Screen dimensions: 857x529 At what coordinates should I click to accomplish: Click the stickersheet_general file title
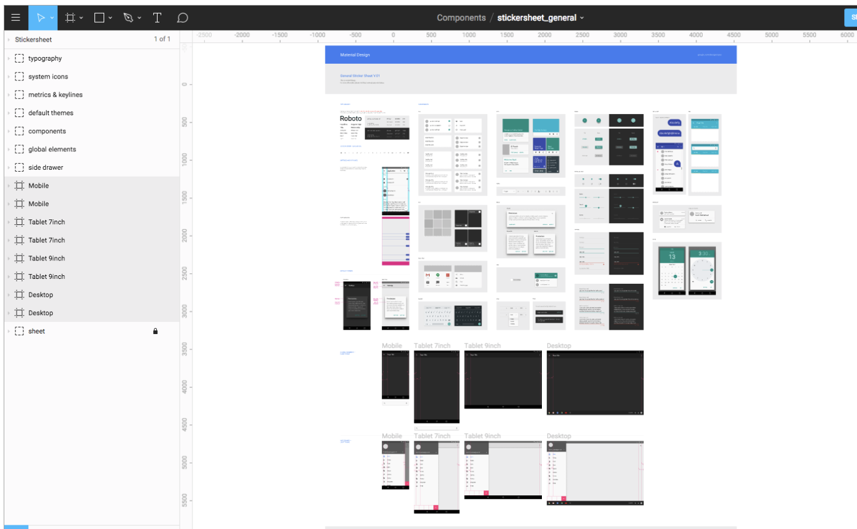[536, 18]
